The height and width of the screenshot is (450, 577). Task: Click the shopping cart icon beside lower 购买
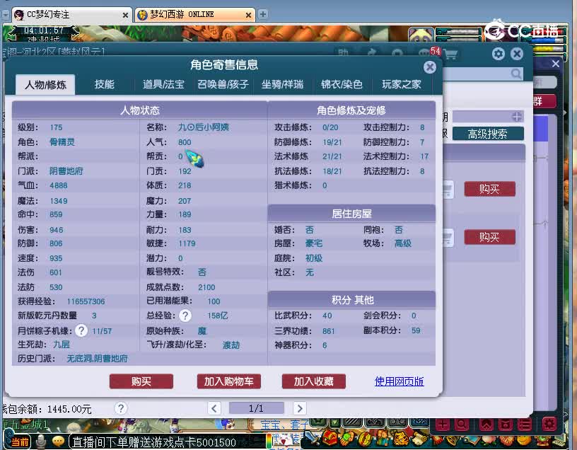click(x=448, y=238)
